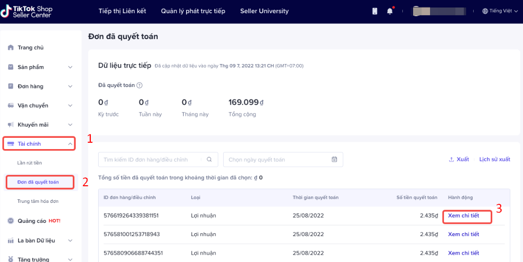Click the search magnifier icon
523x262 pixels.
(209, 159)
